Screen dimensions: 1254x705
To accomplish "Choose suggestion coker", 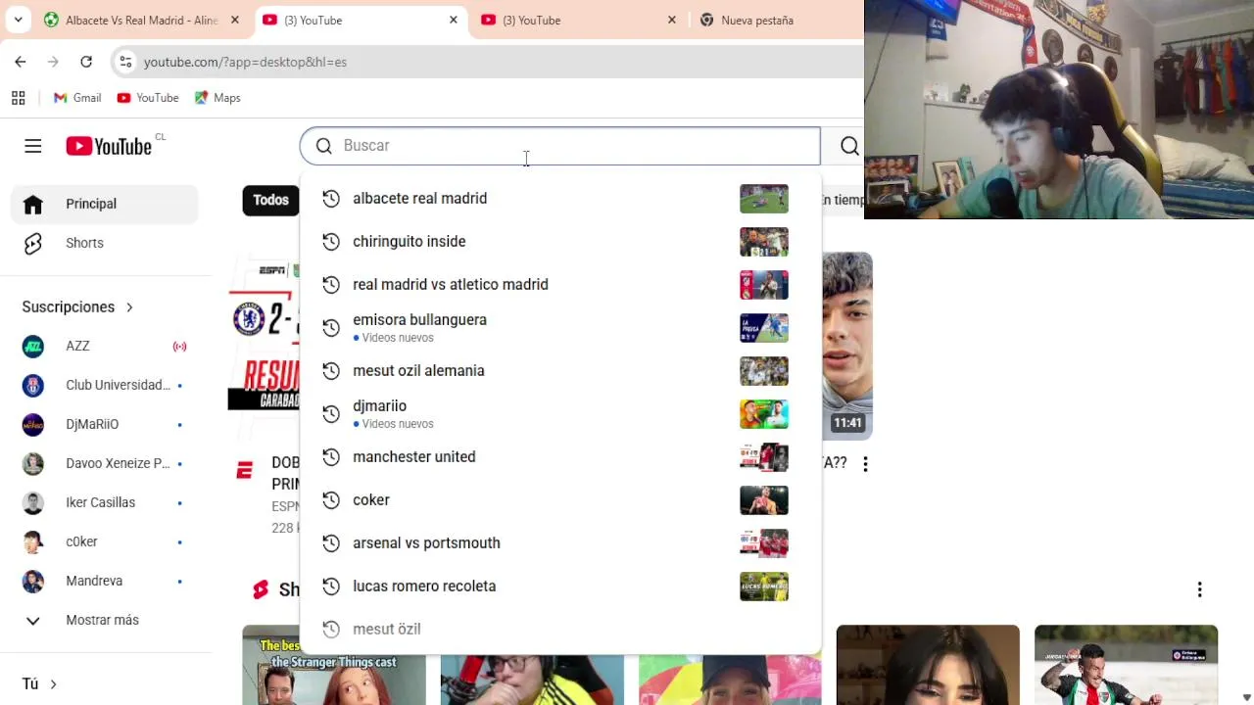I will click(559, 499).
